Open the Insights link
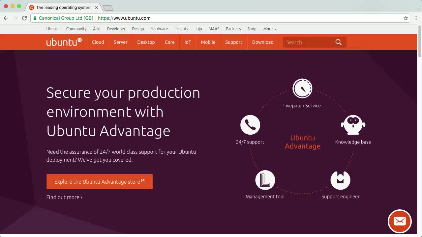This screenshot has height=237, width=422. coord(181,29)
